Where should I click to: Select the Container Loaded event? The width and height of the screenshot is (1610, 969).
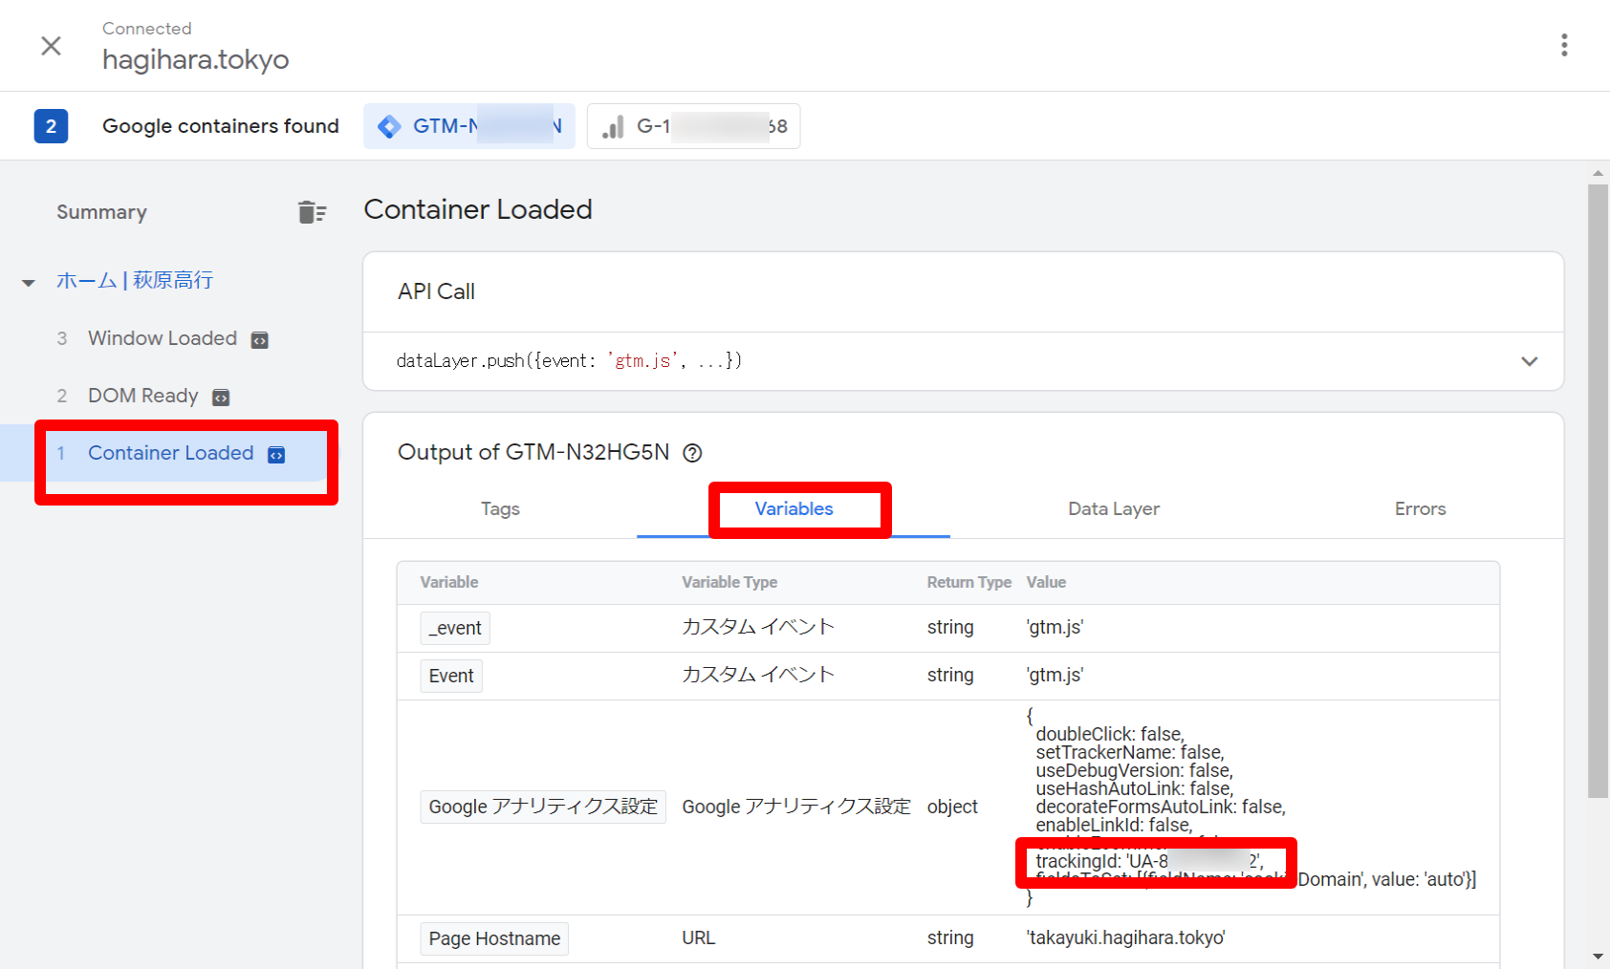pyautogui.click(x=171, y=453)
